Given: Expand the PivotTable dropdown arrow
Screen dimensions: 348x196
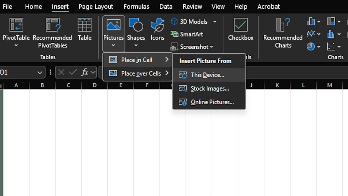Looking at the screenshot, I should 16,45.
